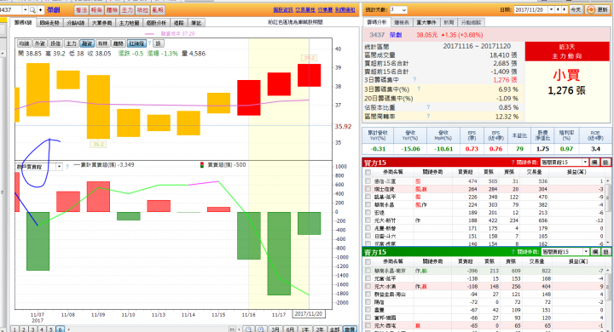Image resolution: width=614 pixels, height=332 pixels.
Task: Click the 設 settings button on chart
Action: pos(158,43)
